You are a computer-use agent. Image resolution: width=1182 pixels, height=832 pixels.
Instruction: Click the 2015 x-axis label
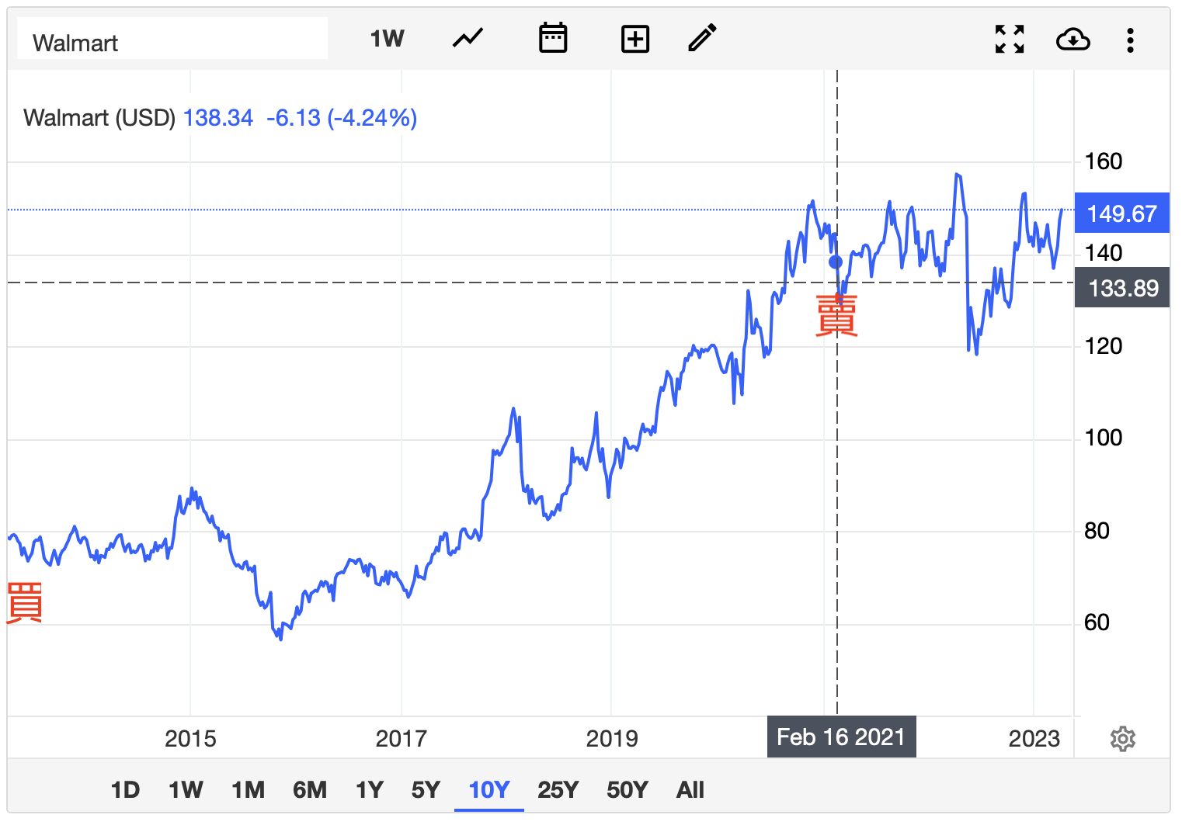pyautogui.click(x=190, y=738)
